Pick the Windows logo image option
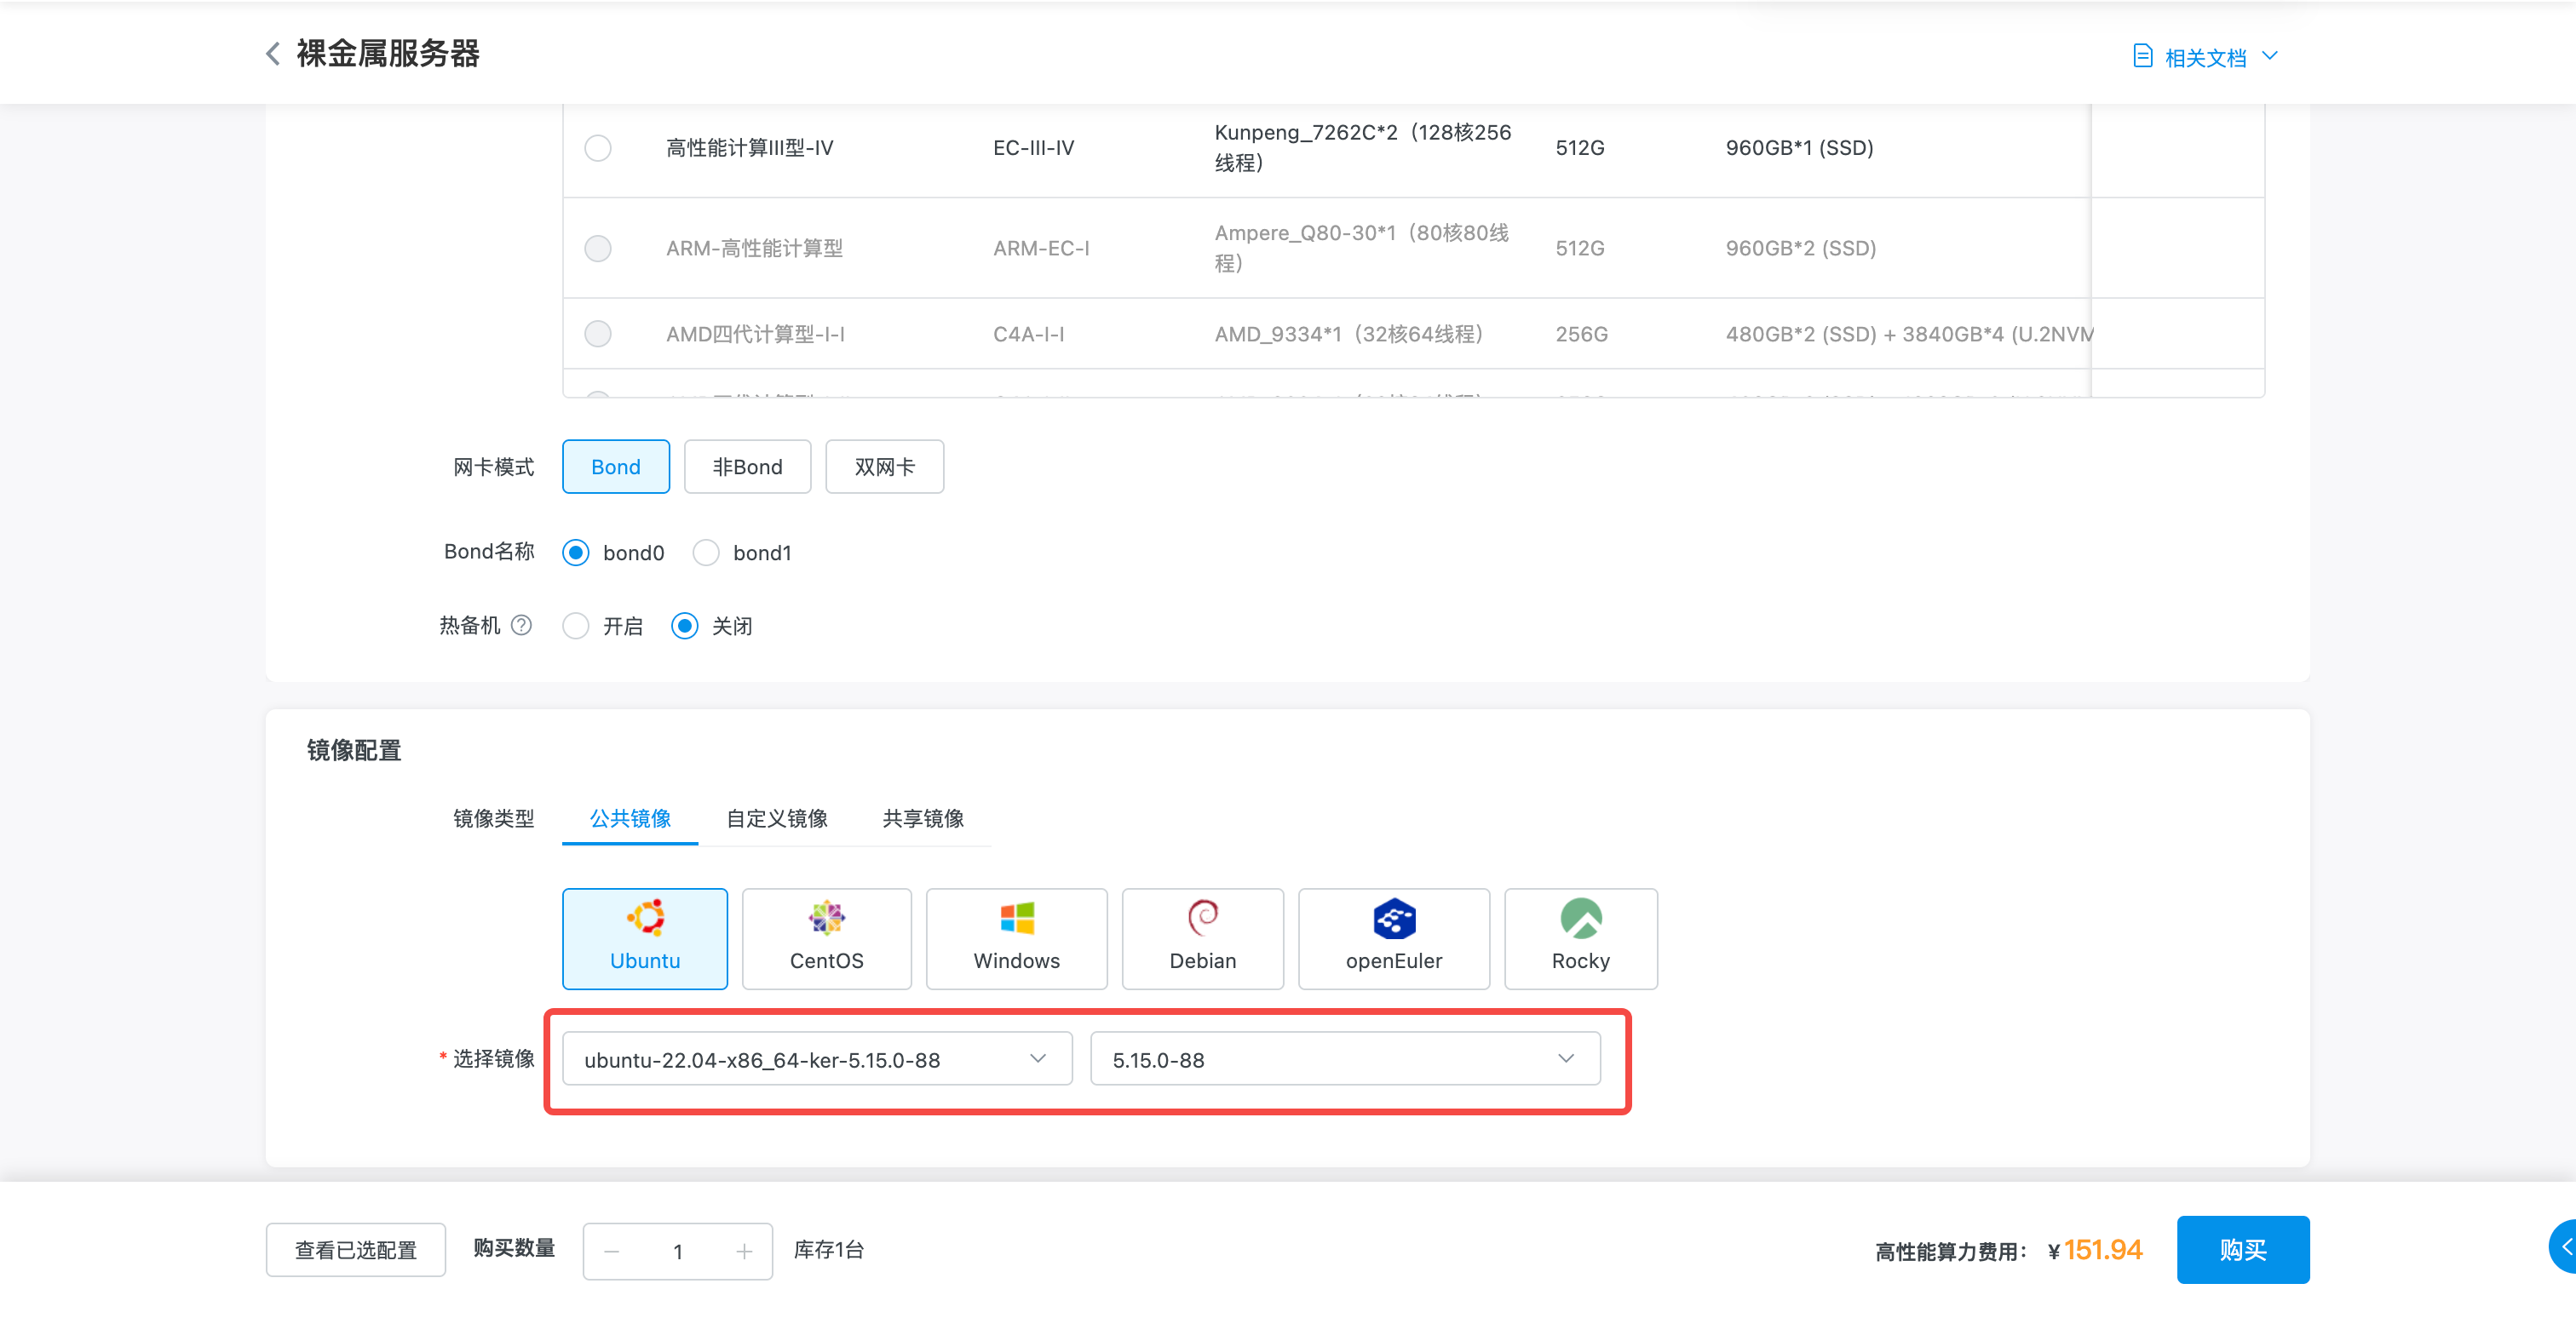2576x1318 pixels. pos(1016,916)
